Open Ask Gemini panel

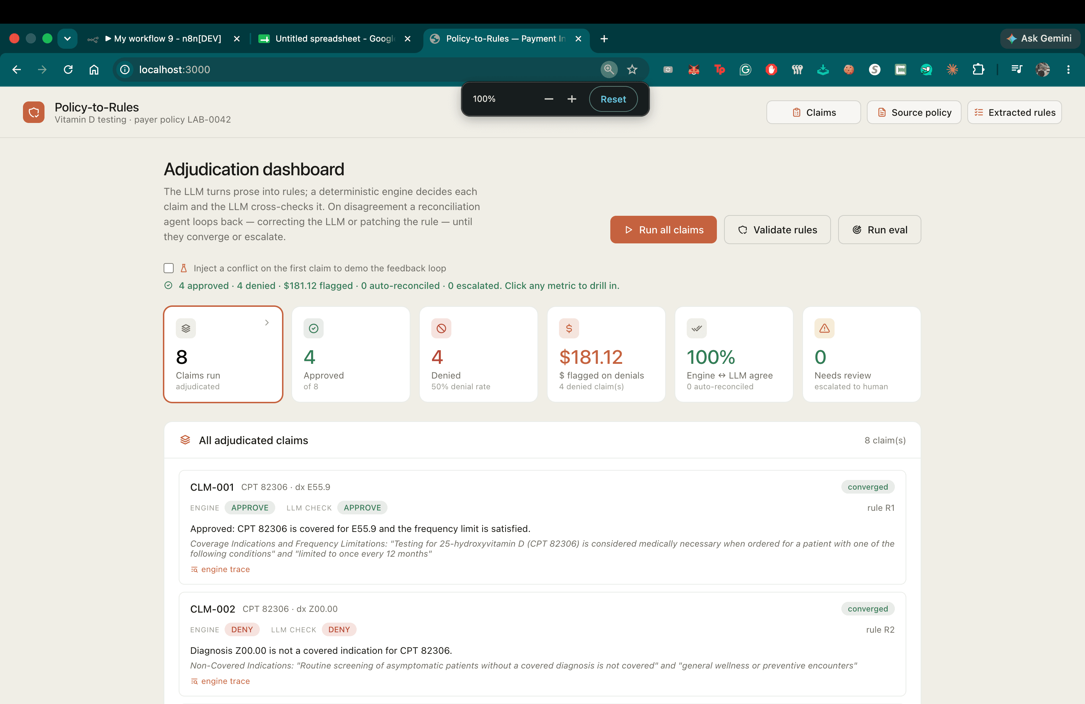pyautogui.click(x=1039, y=39)
